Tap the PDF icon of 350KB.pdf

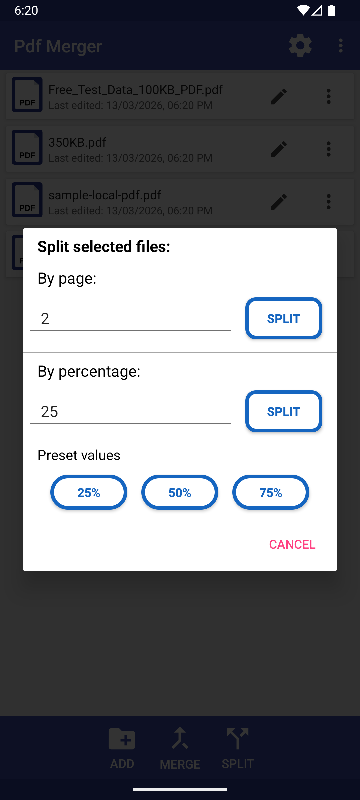coord(27,147)
